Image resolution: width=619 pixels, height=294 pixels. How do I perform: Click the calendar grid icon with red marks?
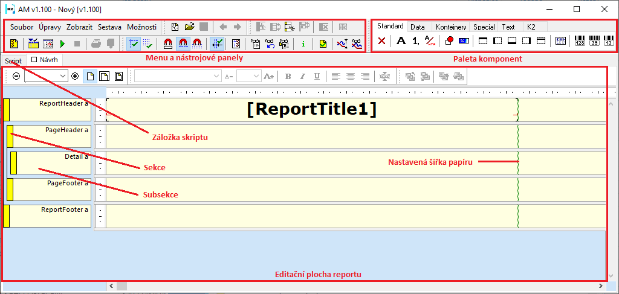[48, 43]
